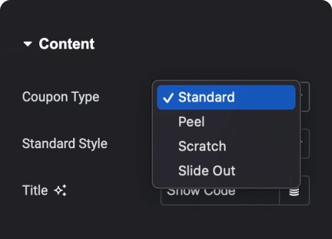Click the Coupon Type label
The image size is (332, 239).
click(x=60, y=97)
